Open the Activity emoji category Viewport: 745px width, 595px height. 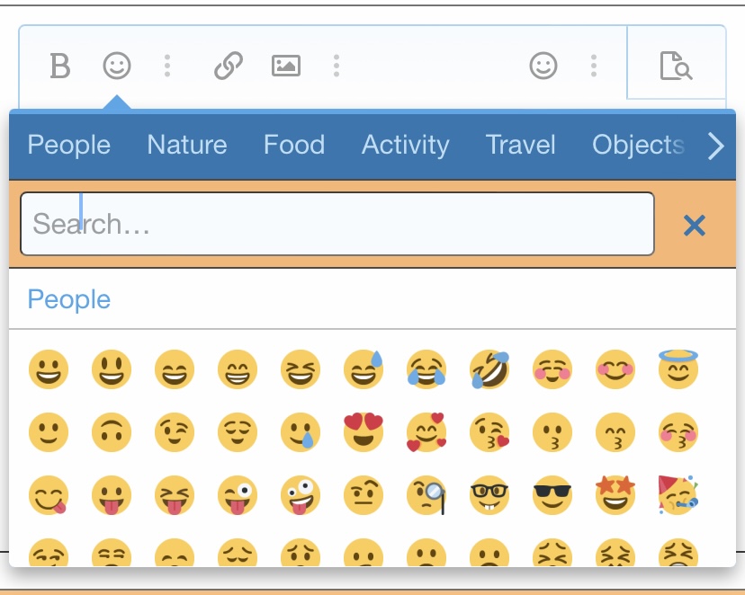coord(405,145)
